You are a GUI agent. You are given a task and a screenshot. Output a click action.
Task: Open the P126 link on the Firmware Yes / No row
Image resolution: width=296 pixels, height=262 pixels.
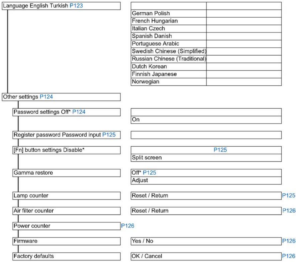click(289, 241)
